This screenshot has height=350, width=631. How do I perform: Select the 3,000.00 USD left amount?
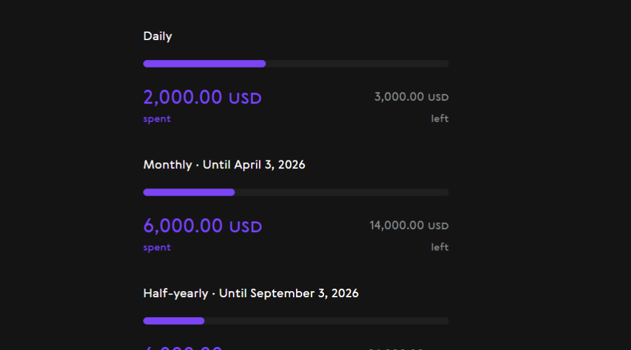coord(411,97)
